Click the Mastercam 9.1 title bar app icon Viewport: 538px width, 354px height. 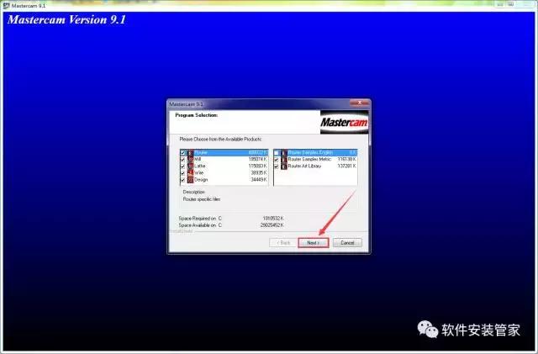[x=6, y=6]
